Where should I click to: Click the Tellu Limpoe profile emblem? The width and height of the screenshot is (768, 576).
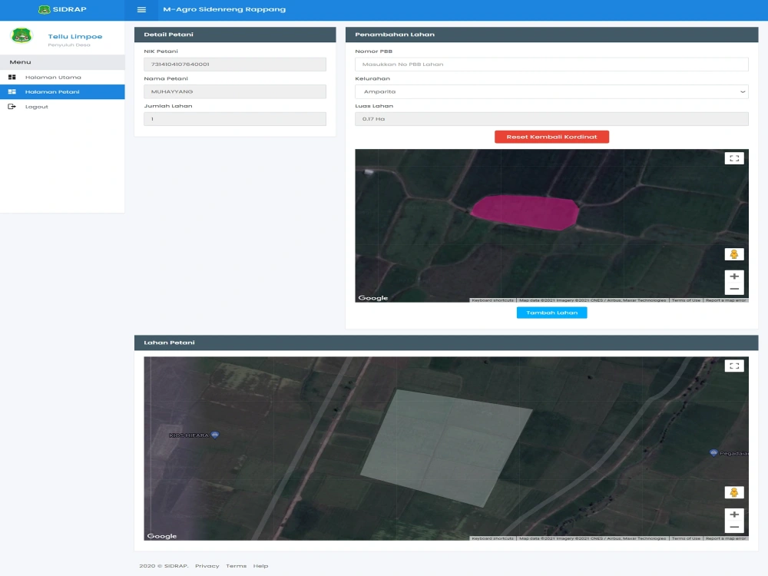click(22, 36)
